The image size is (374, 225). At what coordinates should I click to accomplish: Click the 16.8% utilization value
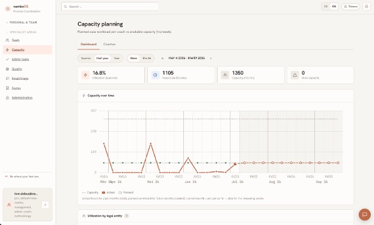[x=99, y=73]
